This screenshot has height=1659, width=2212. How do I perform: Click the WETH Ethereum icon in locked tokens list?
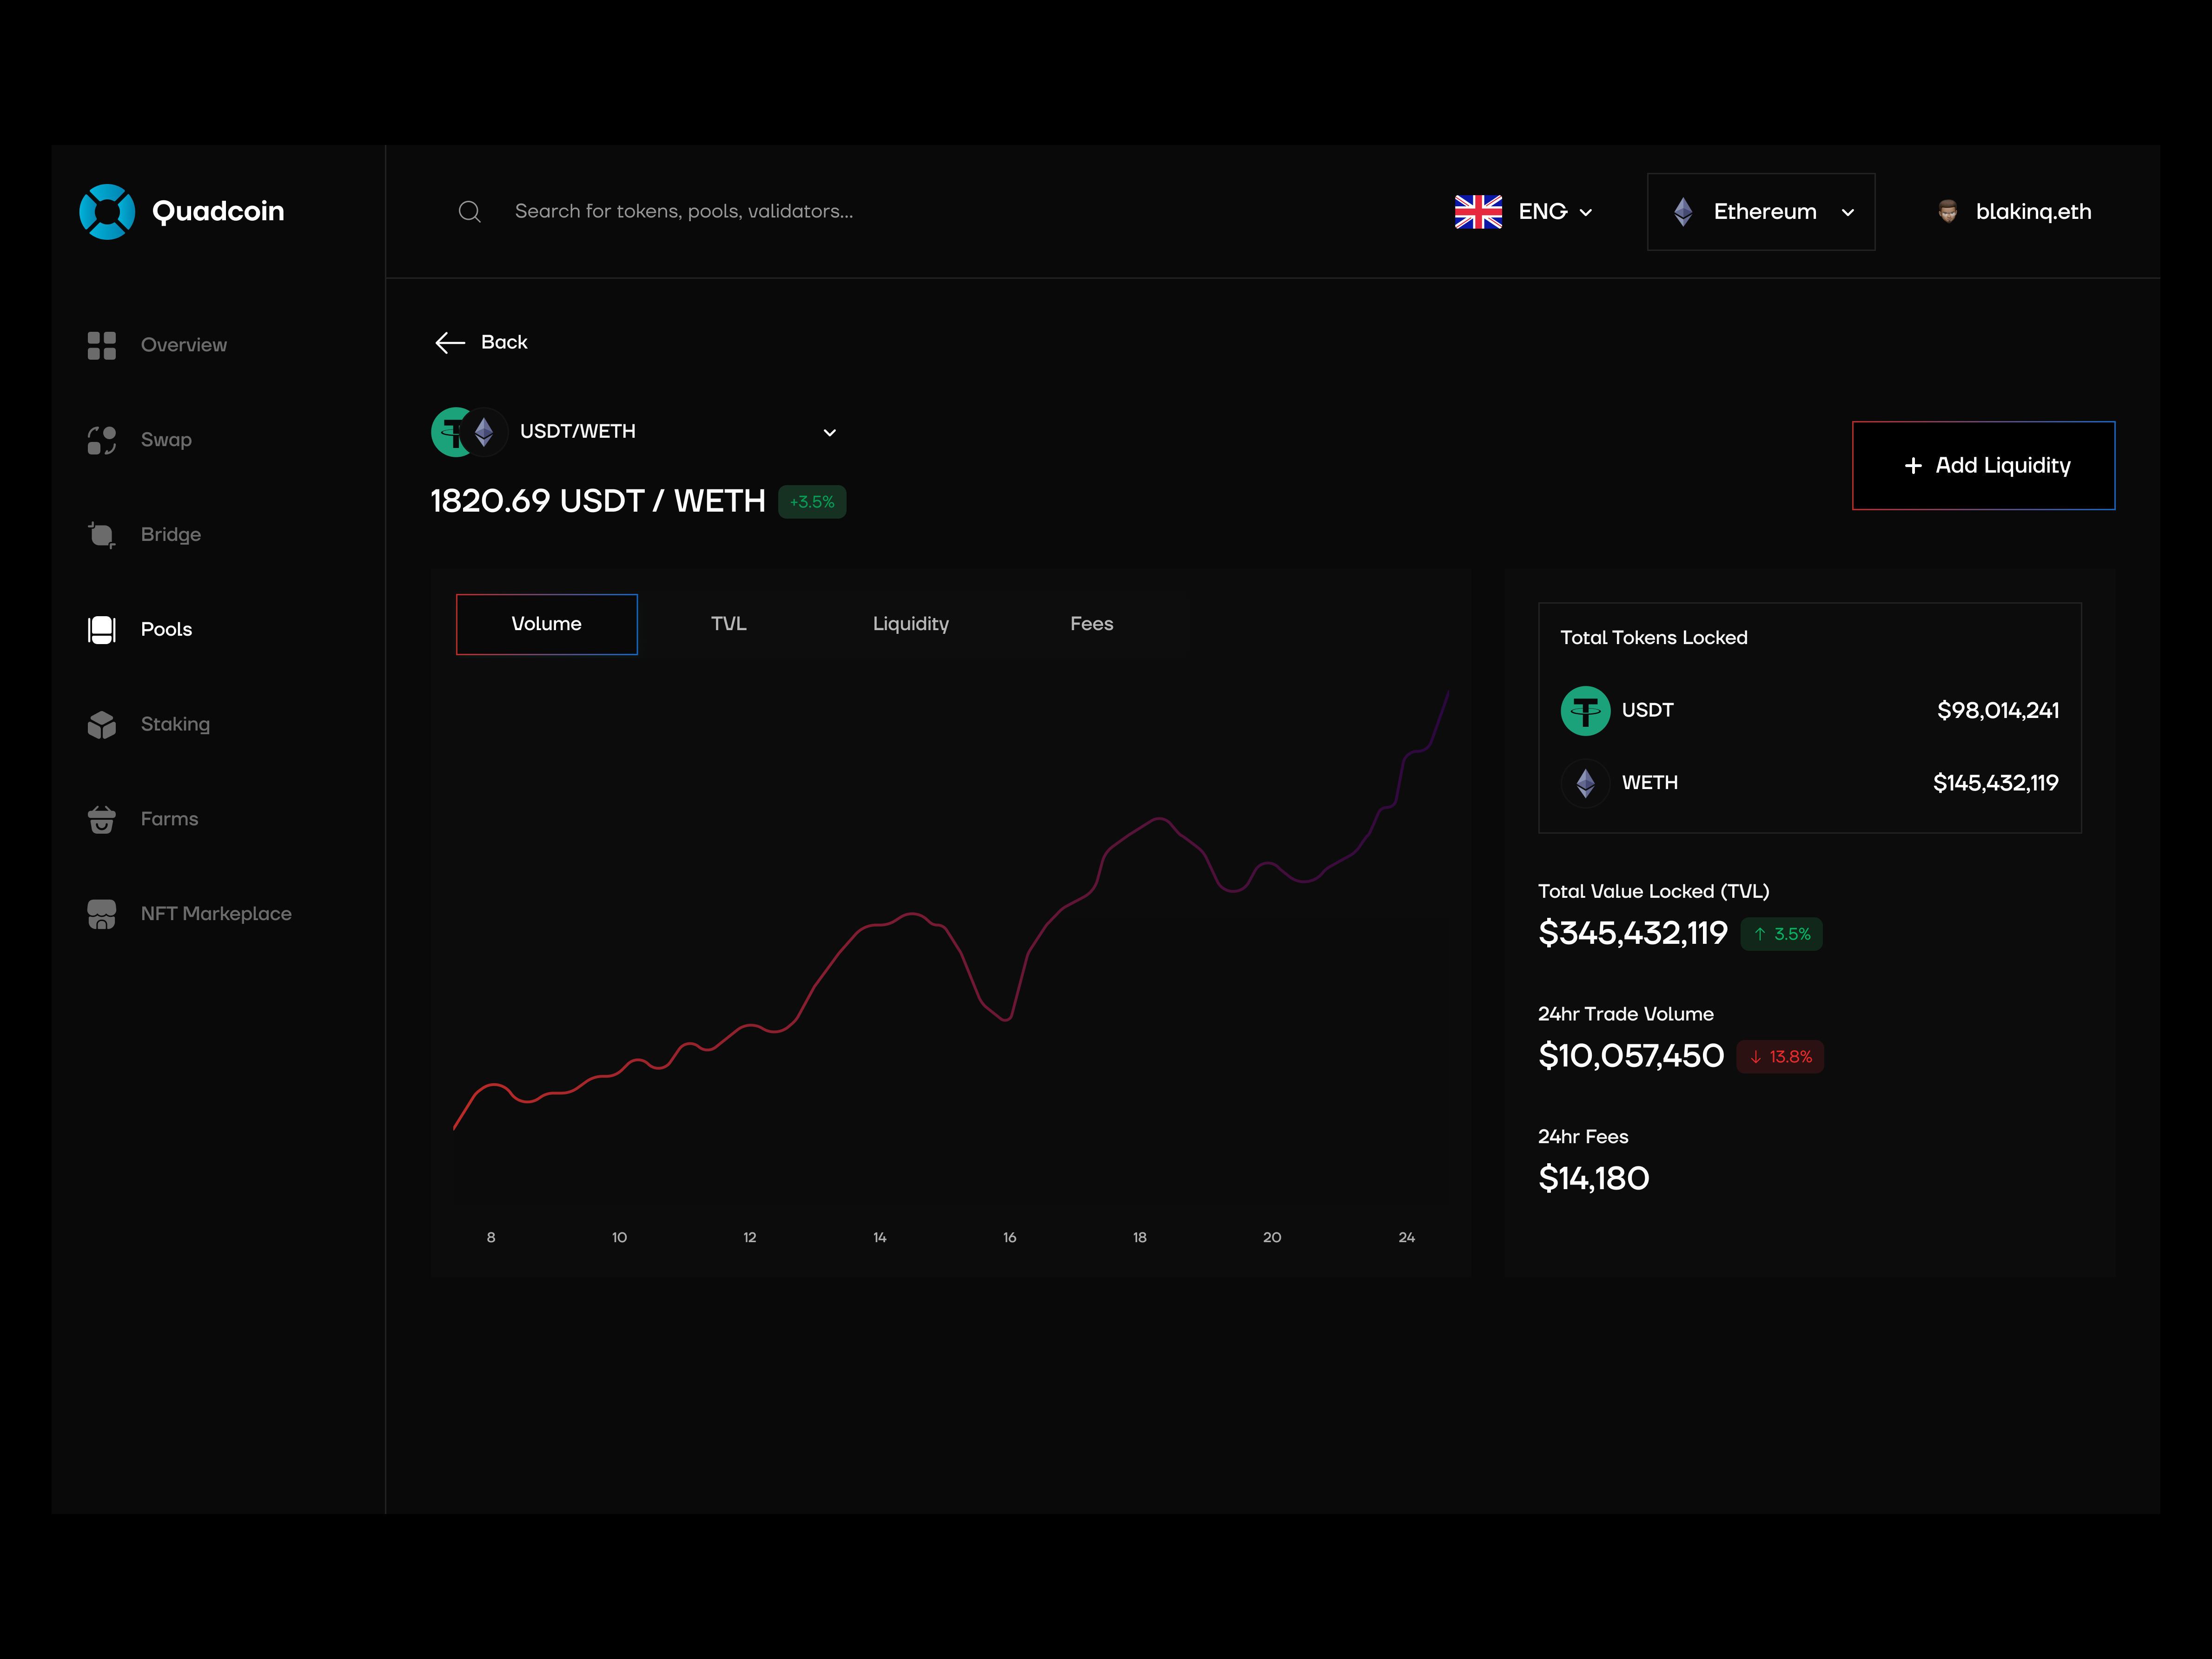1585,783
